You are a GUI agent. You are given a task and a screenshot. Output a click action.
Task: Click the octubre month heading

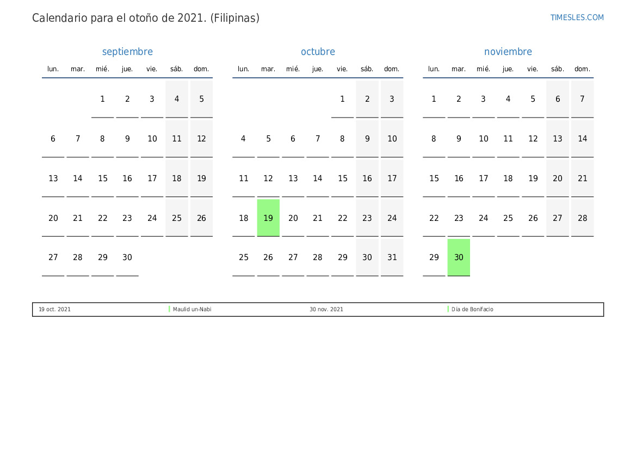pyautogui.click(x=318, y=52)
